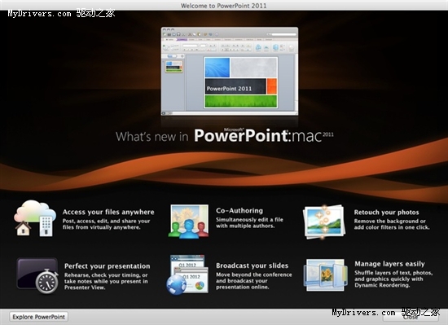Click the 'Welcome to PowerPoint 2011' title bar
Screen dimensions: 448x325
(224, 5)
